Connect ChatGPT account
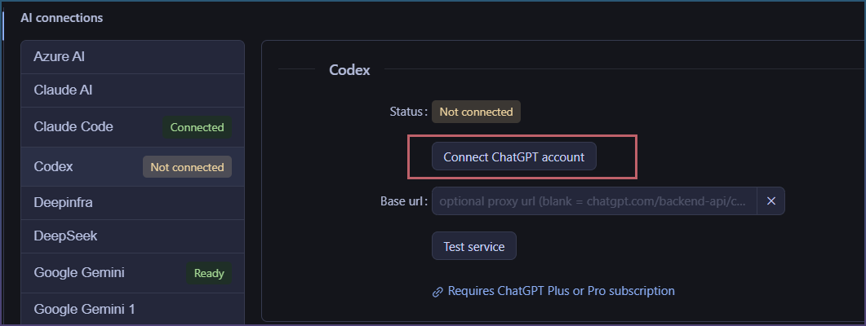The width and height of the screenshot is (866, 326). (513, 156)
